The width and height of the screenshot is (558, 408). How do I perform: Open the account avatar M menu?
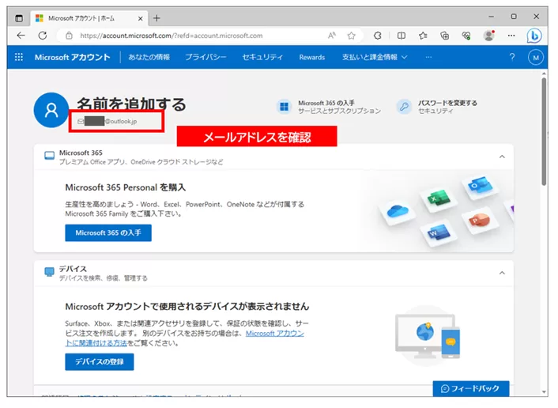(535, 57)
